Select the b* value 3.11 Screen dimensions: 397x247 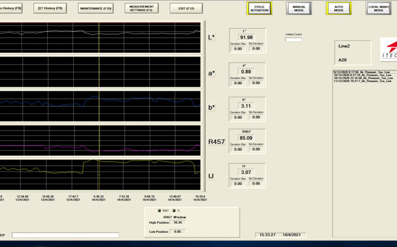pos(246,106)
